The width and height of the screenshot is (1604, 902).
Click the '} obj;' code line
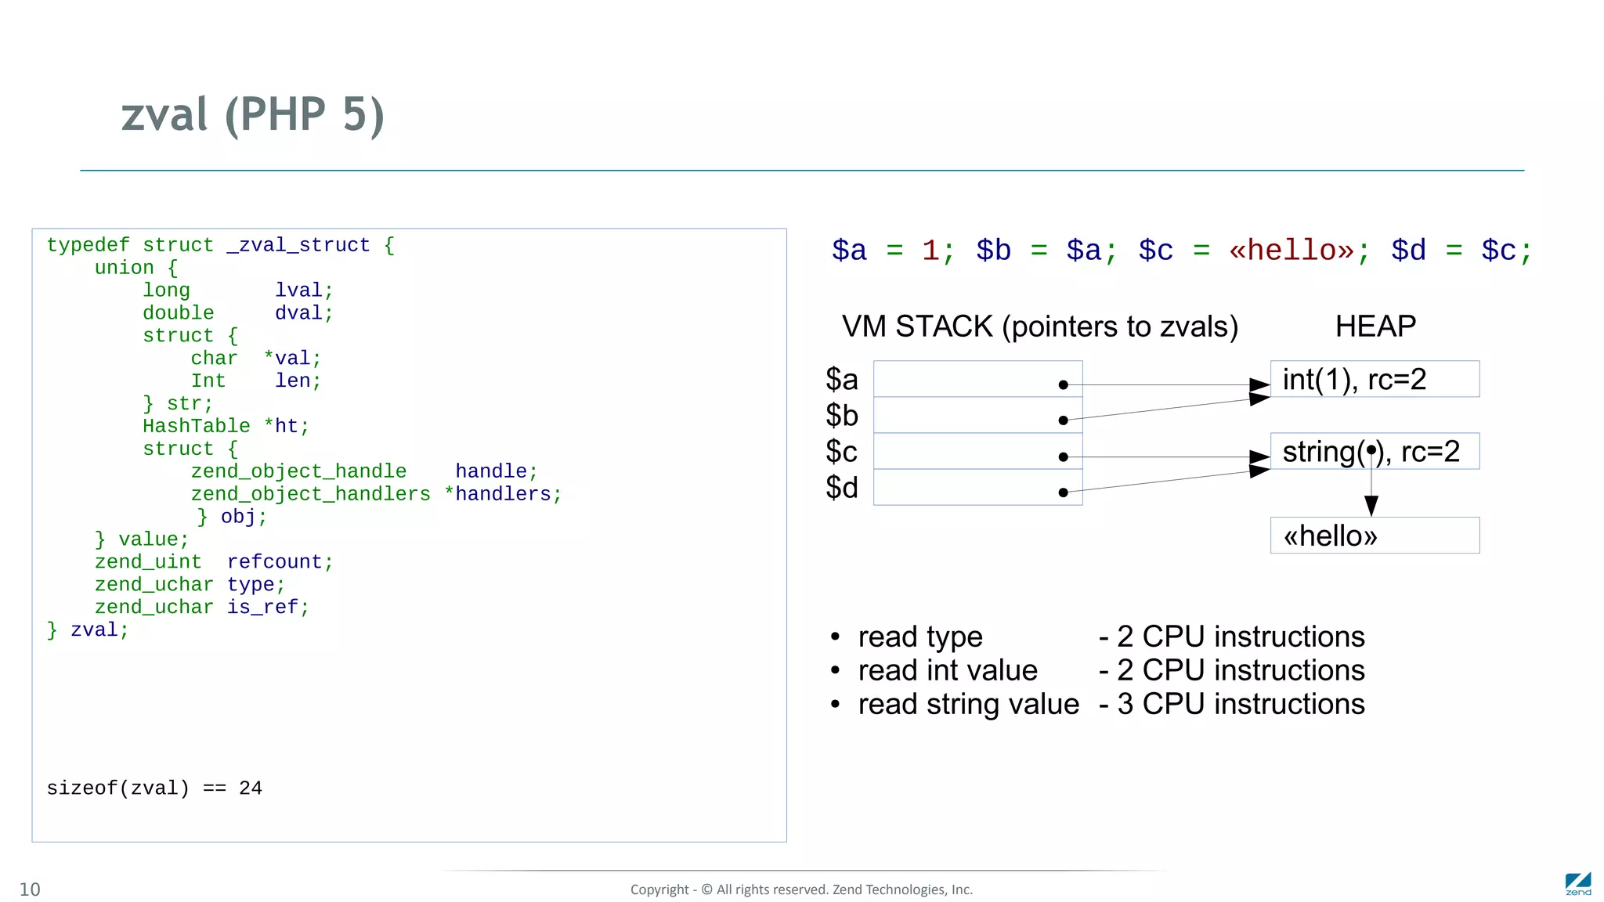point(232,517)
